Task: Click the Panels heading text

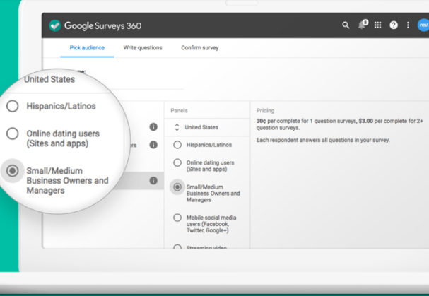Action: 179,110
